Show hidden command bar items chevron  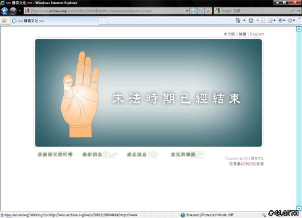300,18
